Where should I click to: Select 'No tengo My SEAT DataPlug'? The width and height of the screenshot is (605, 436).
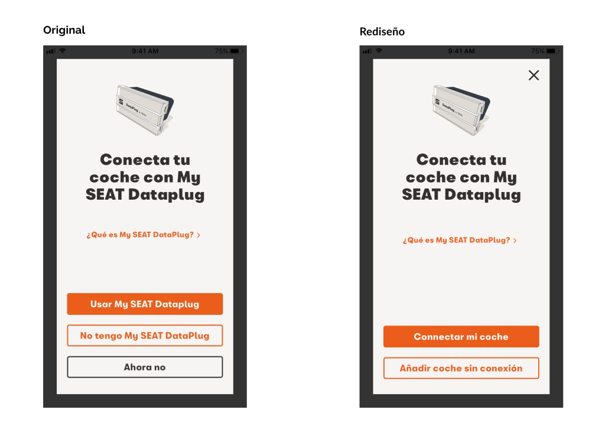coord(145,336)
